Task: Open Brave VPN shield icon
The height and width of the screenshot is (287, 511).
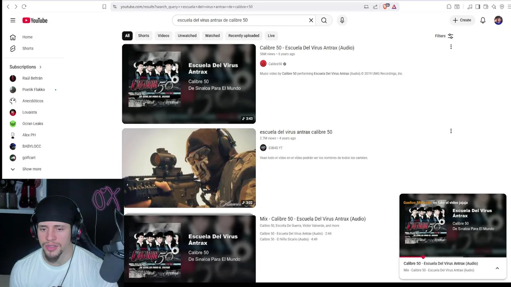Action: 502,7
